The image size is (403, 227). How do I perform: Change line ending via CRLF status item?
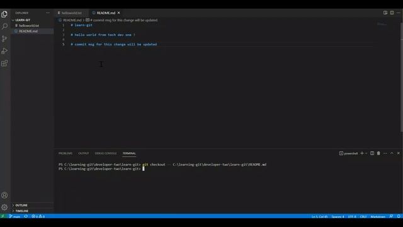point(363,217)
